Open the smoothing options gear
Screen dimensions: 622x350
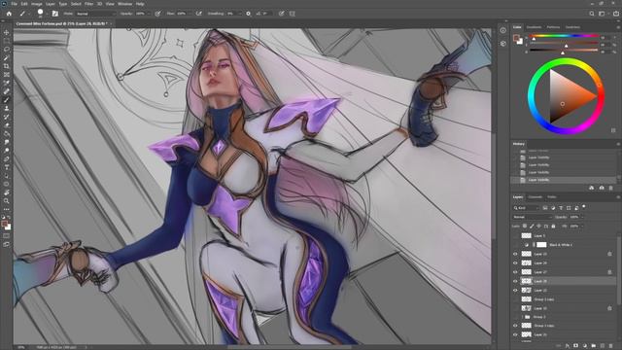(x=249, y=14)
